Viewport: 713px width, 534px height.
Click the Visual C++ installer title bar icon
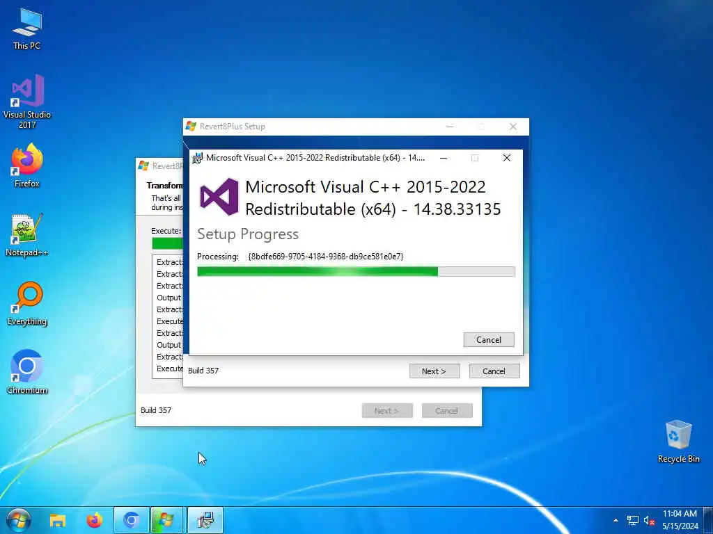pyautogui.click(x=197, y=158)
